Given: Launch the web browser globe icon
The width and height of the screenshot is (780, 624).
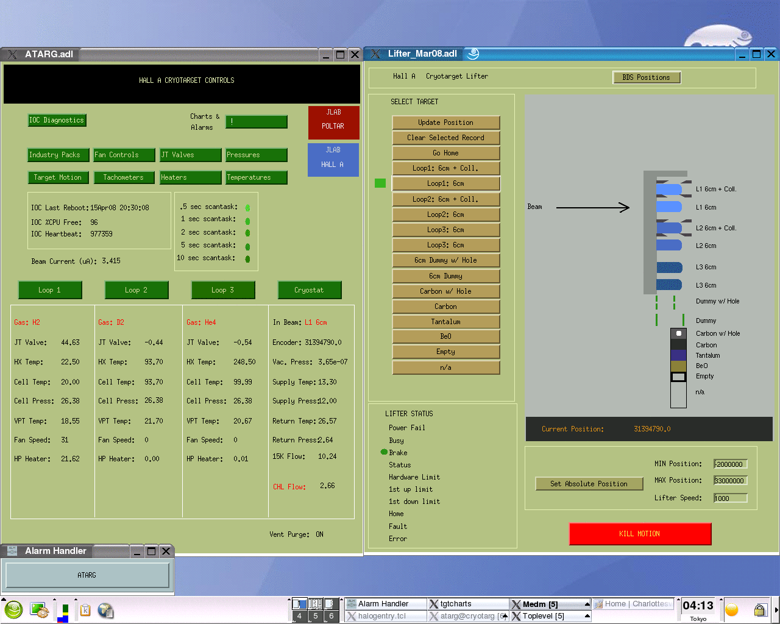Looking at the screenshot, I should tap(105, 610).
